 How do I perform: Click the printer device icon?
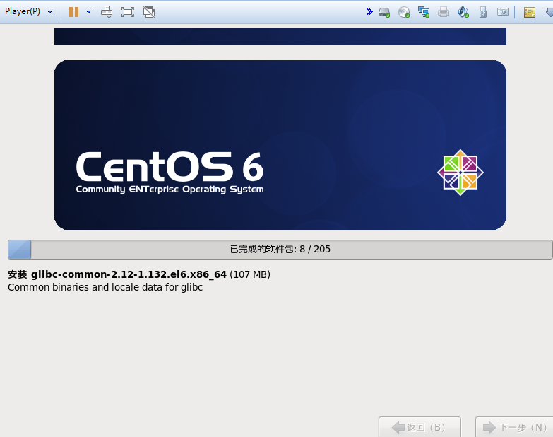tap(444, 12)
